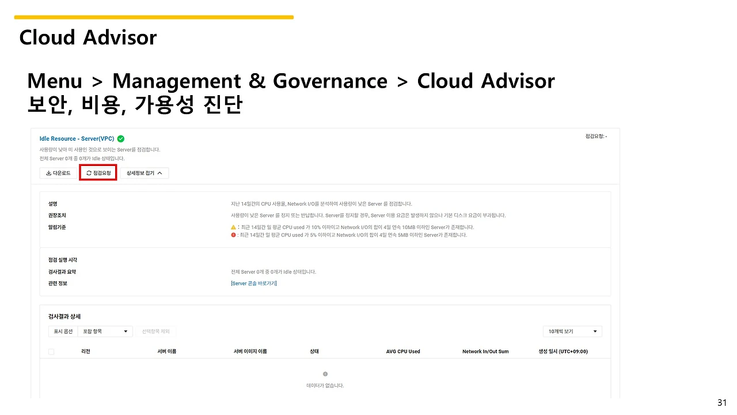
Task: Click the green check status icon
Action: (121, 139)
